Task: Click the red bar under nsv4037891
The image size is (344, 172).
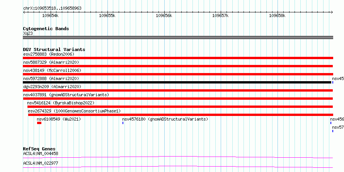Action: (x=178, y=99)
